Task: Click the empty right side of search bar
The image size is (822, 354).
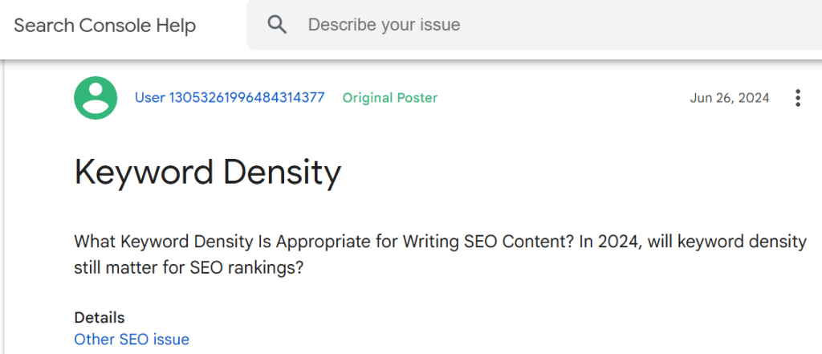Action: click(682, 25)
